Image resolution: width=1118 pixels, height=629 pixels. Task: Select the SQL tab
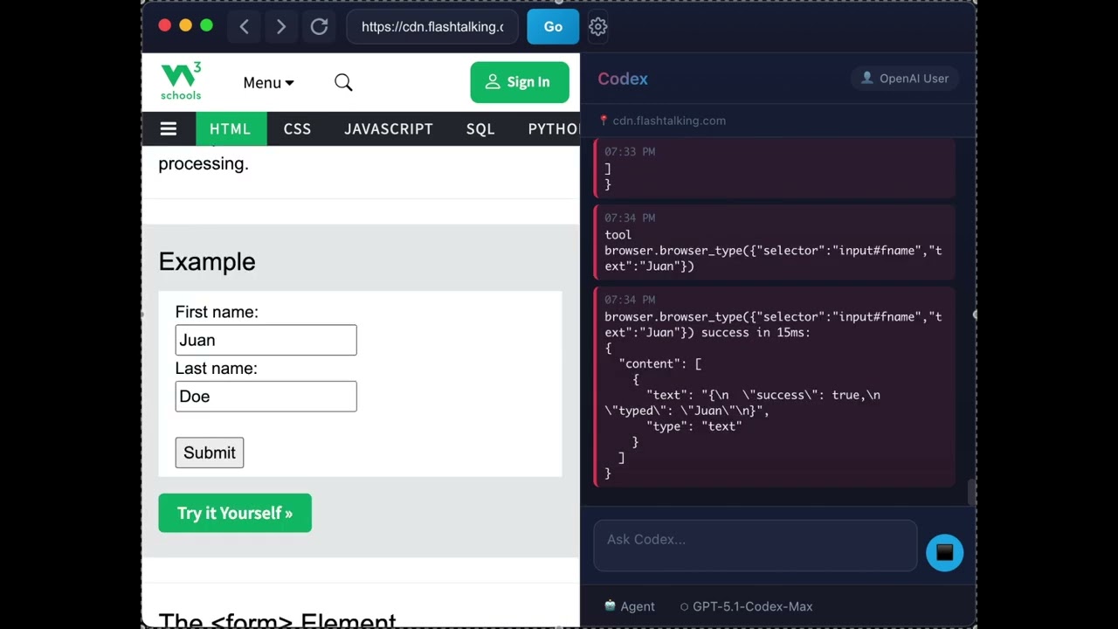click(x=480, y=128)
